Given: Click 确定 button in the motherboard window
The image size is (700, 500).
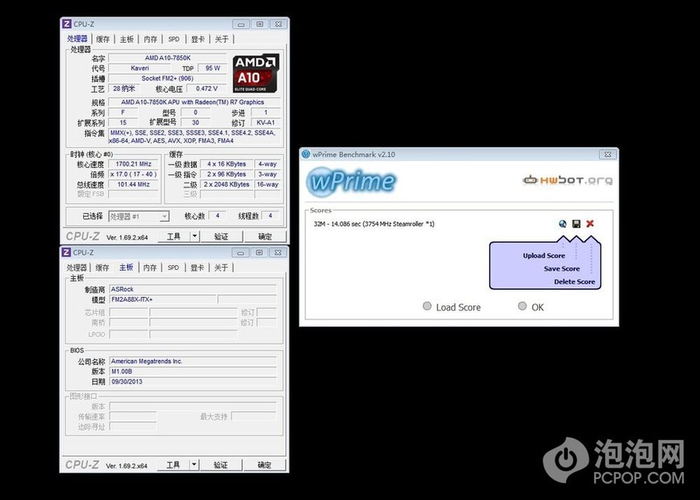Looking at the screenshot, I should (x=265, y=465).
